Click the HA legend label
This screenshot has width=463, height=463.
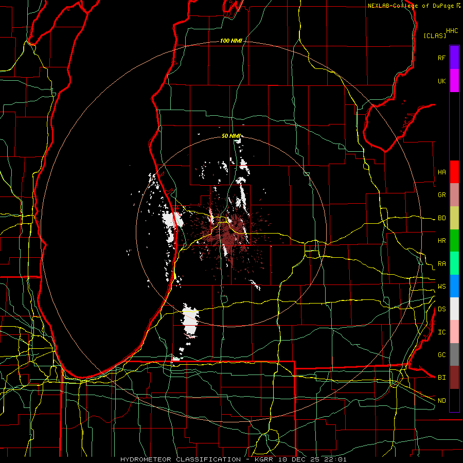click(x=441, y=172)
